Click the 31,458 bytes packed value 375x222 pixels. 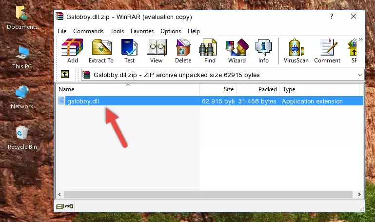257,101
